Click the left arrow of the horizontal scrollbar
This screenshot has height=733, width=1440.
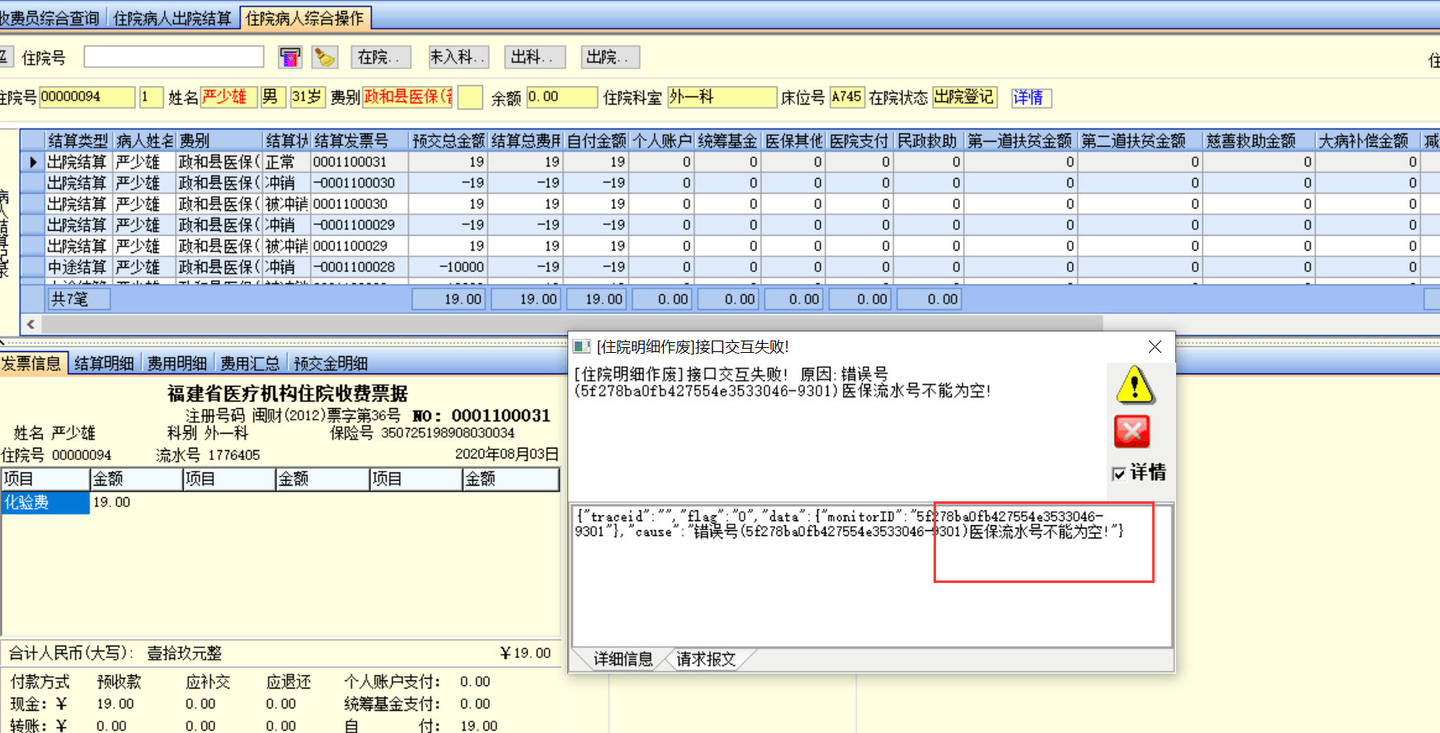(31, 324)
